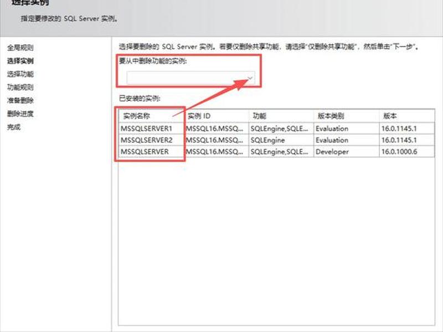Select the 全局规则 step in sidebar

[20, 48]
